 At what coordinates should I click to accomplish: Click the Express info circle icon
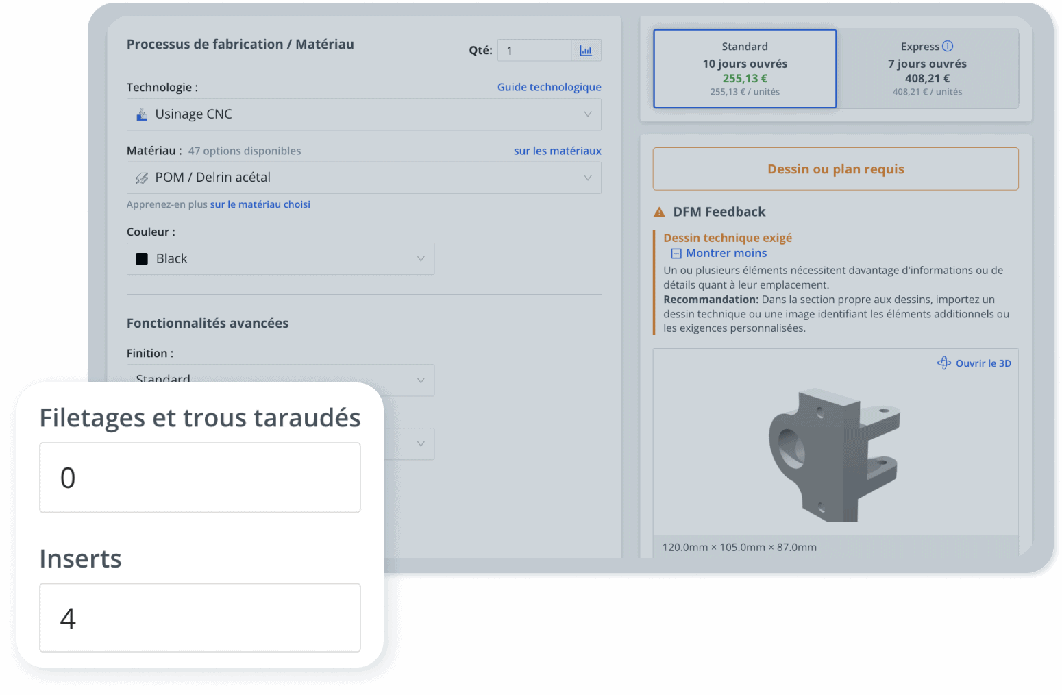coord(948,46)
